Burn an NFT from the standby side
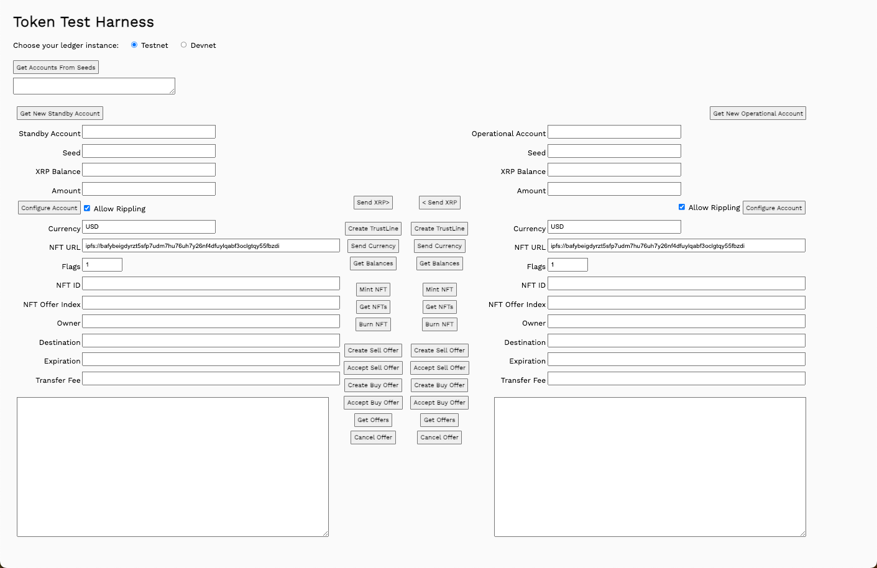877x568 pixels. tap(373, 324)
